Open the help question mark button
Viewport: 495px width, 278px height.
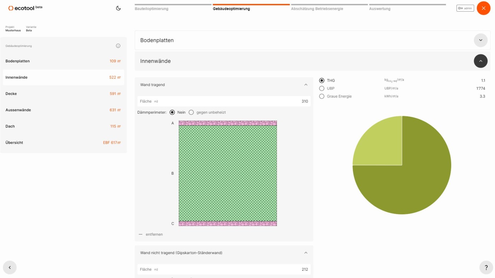click(x=486, y=268)
